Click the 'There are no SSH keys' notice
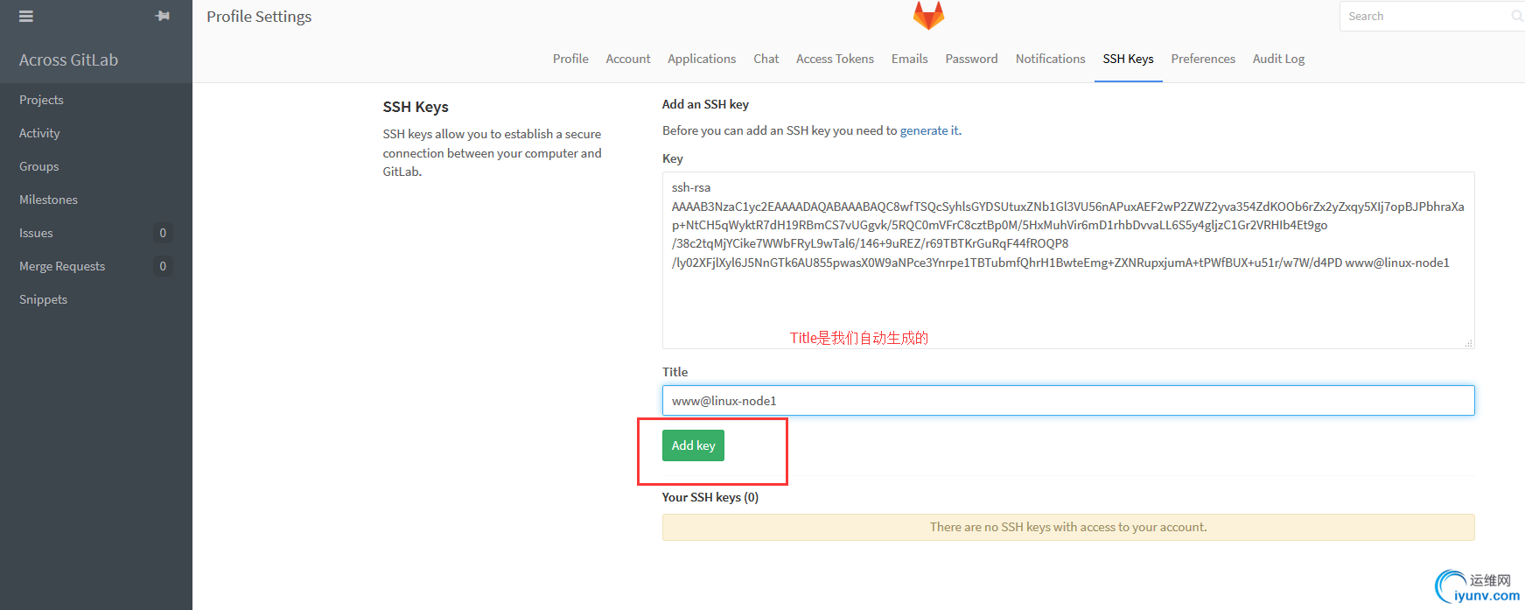The height and width of the screenshot is (610, 1525). pos(1068,527)
